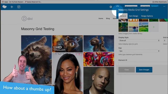Switch to the General tab
The image size is (168, 94).
pyautogui.click(x=123, y=16)
